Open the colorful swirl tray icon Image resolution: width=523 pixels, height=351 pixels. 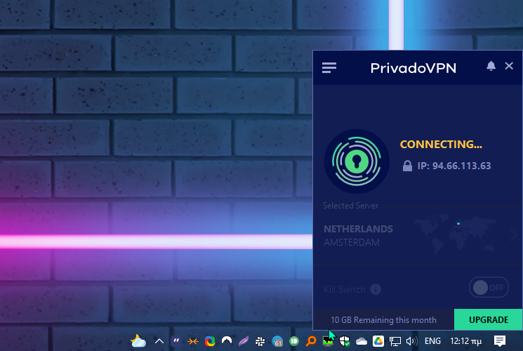pos(210,341)
